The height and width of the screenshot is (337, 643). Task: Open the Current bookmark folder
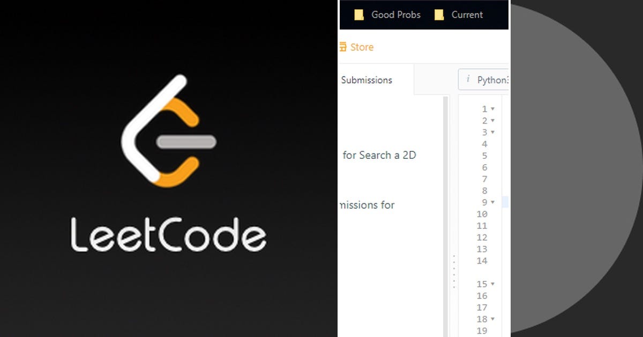pyautogui.click(x=459, y=15)
